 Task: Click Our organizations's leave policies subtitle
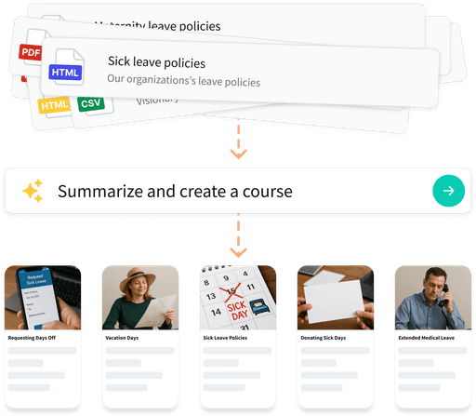(184, 81)
